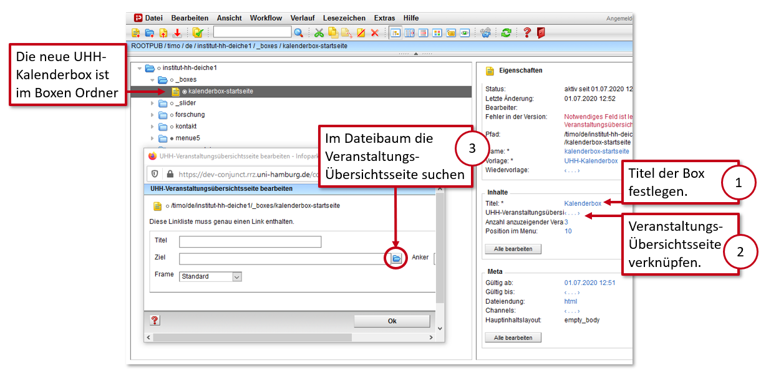Click the lock icon in dialog address bar
The width and height of the screenshot is (766, 388).
(x=170, y=175)
